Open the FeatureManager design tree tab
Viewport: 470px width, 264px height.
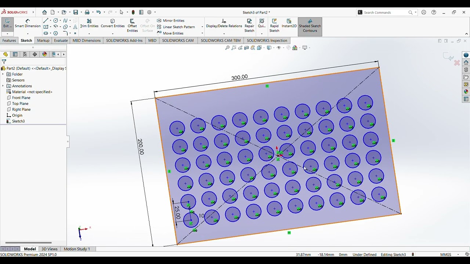[x=6, y=54]
